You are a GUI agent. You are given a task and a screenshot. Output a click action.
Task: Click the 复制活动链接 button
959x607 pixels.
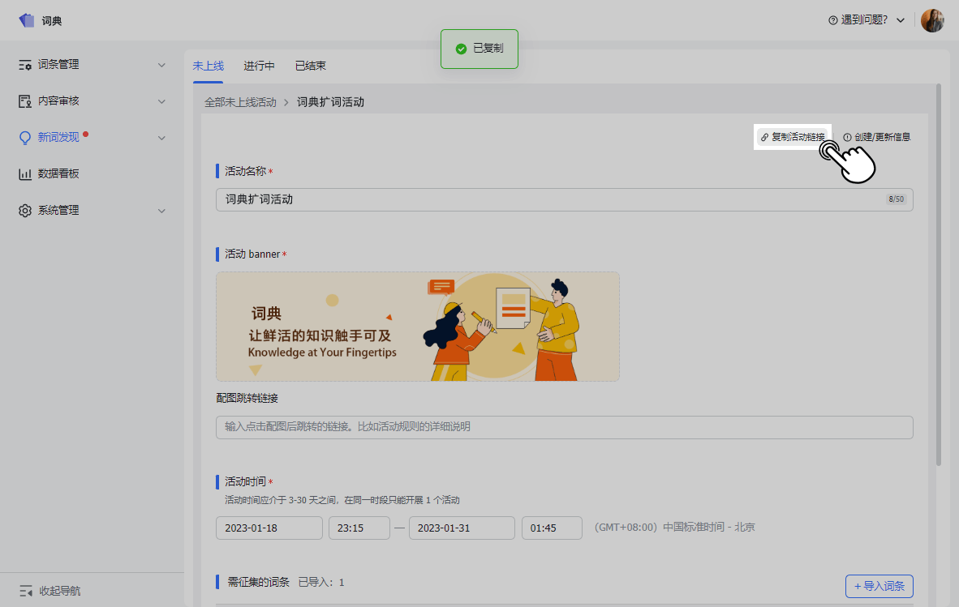(x=792, y=137)
